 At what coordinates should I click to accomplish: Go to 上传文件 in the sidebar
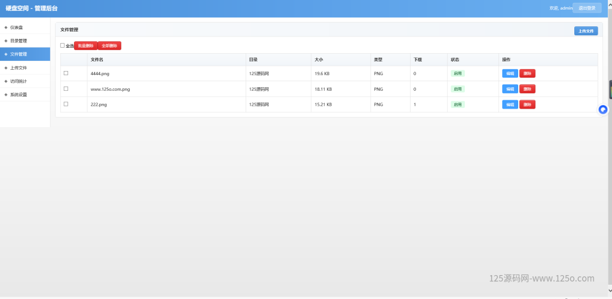[19, 67]
